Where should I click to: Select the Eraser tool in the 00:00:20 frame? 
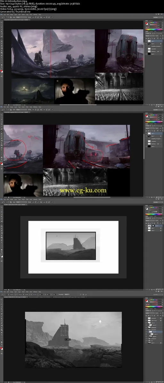(2, 138)
